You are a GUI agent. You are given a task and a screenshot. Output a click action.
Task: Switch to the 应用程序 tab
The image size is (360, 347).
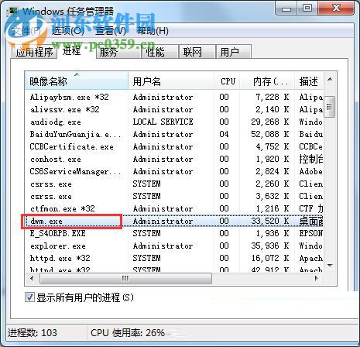tap(35, 52)
